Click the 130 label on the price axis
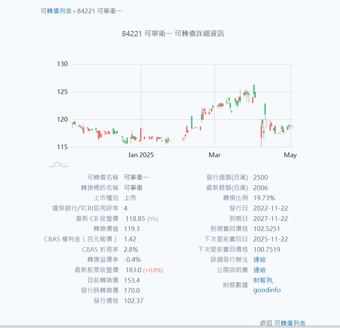 pos(62,64)
